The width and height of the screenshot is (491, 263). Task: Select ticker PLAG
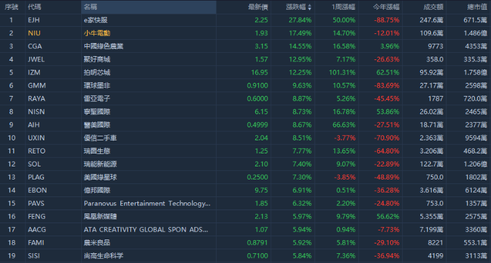click(x=36, y=178)
